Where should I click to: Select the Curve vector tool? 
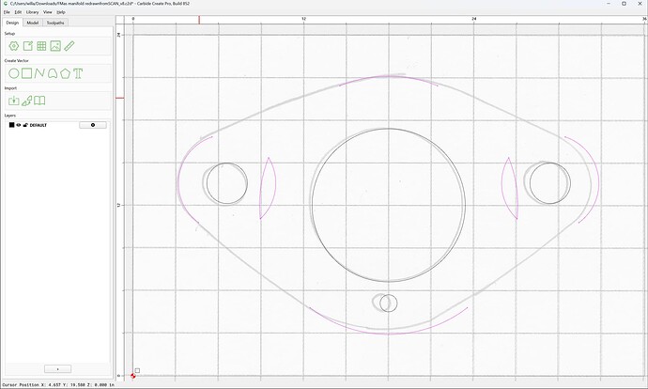coord(52,73)
